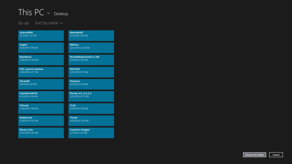292x164 pixels.
Task: Open the NativeWinRT folder tile
Action: pos(91,36)
